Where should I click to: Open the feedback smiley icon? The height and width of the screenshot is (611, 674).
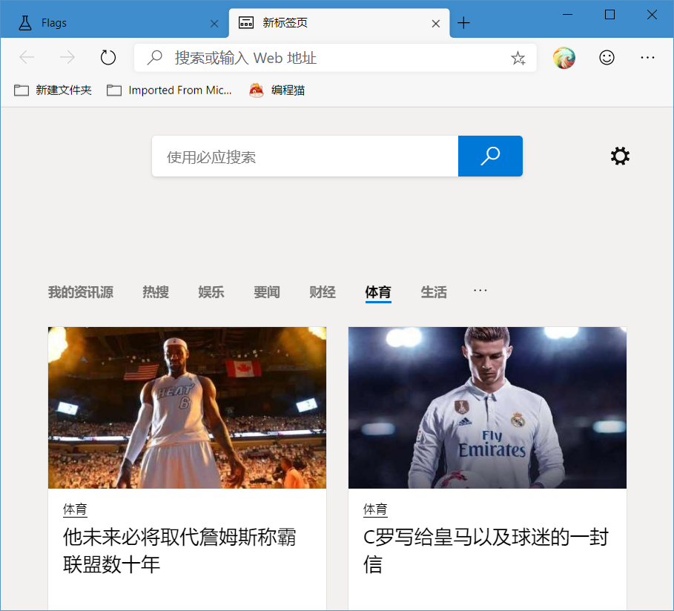point(607,57)
